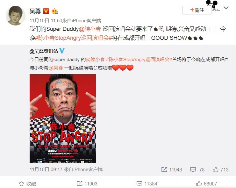
Task: Open the comments showing 11384
Action: 147,184
